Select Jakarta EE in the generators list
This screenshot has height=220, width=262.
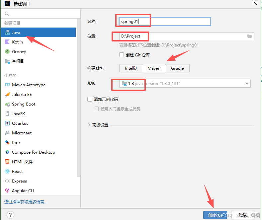click(x=22, y=95)
